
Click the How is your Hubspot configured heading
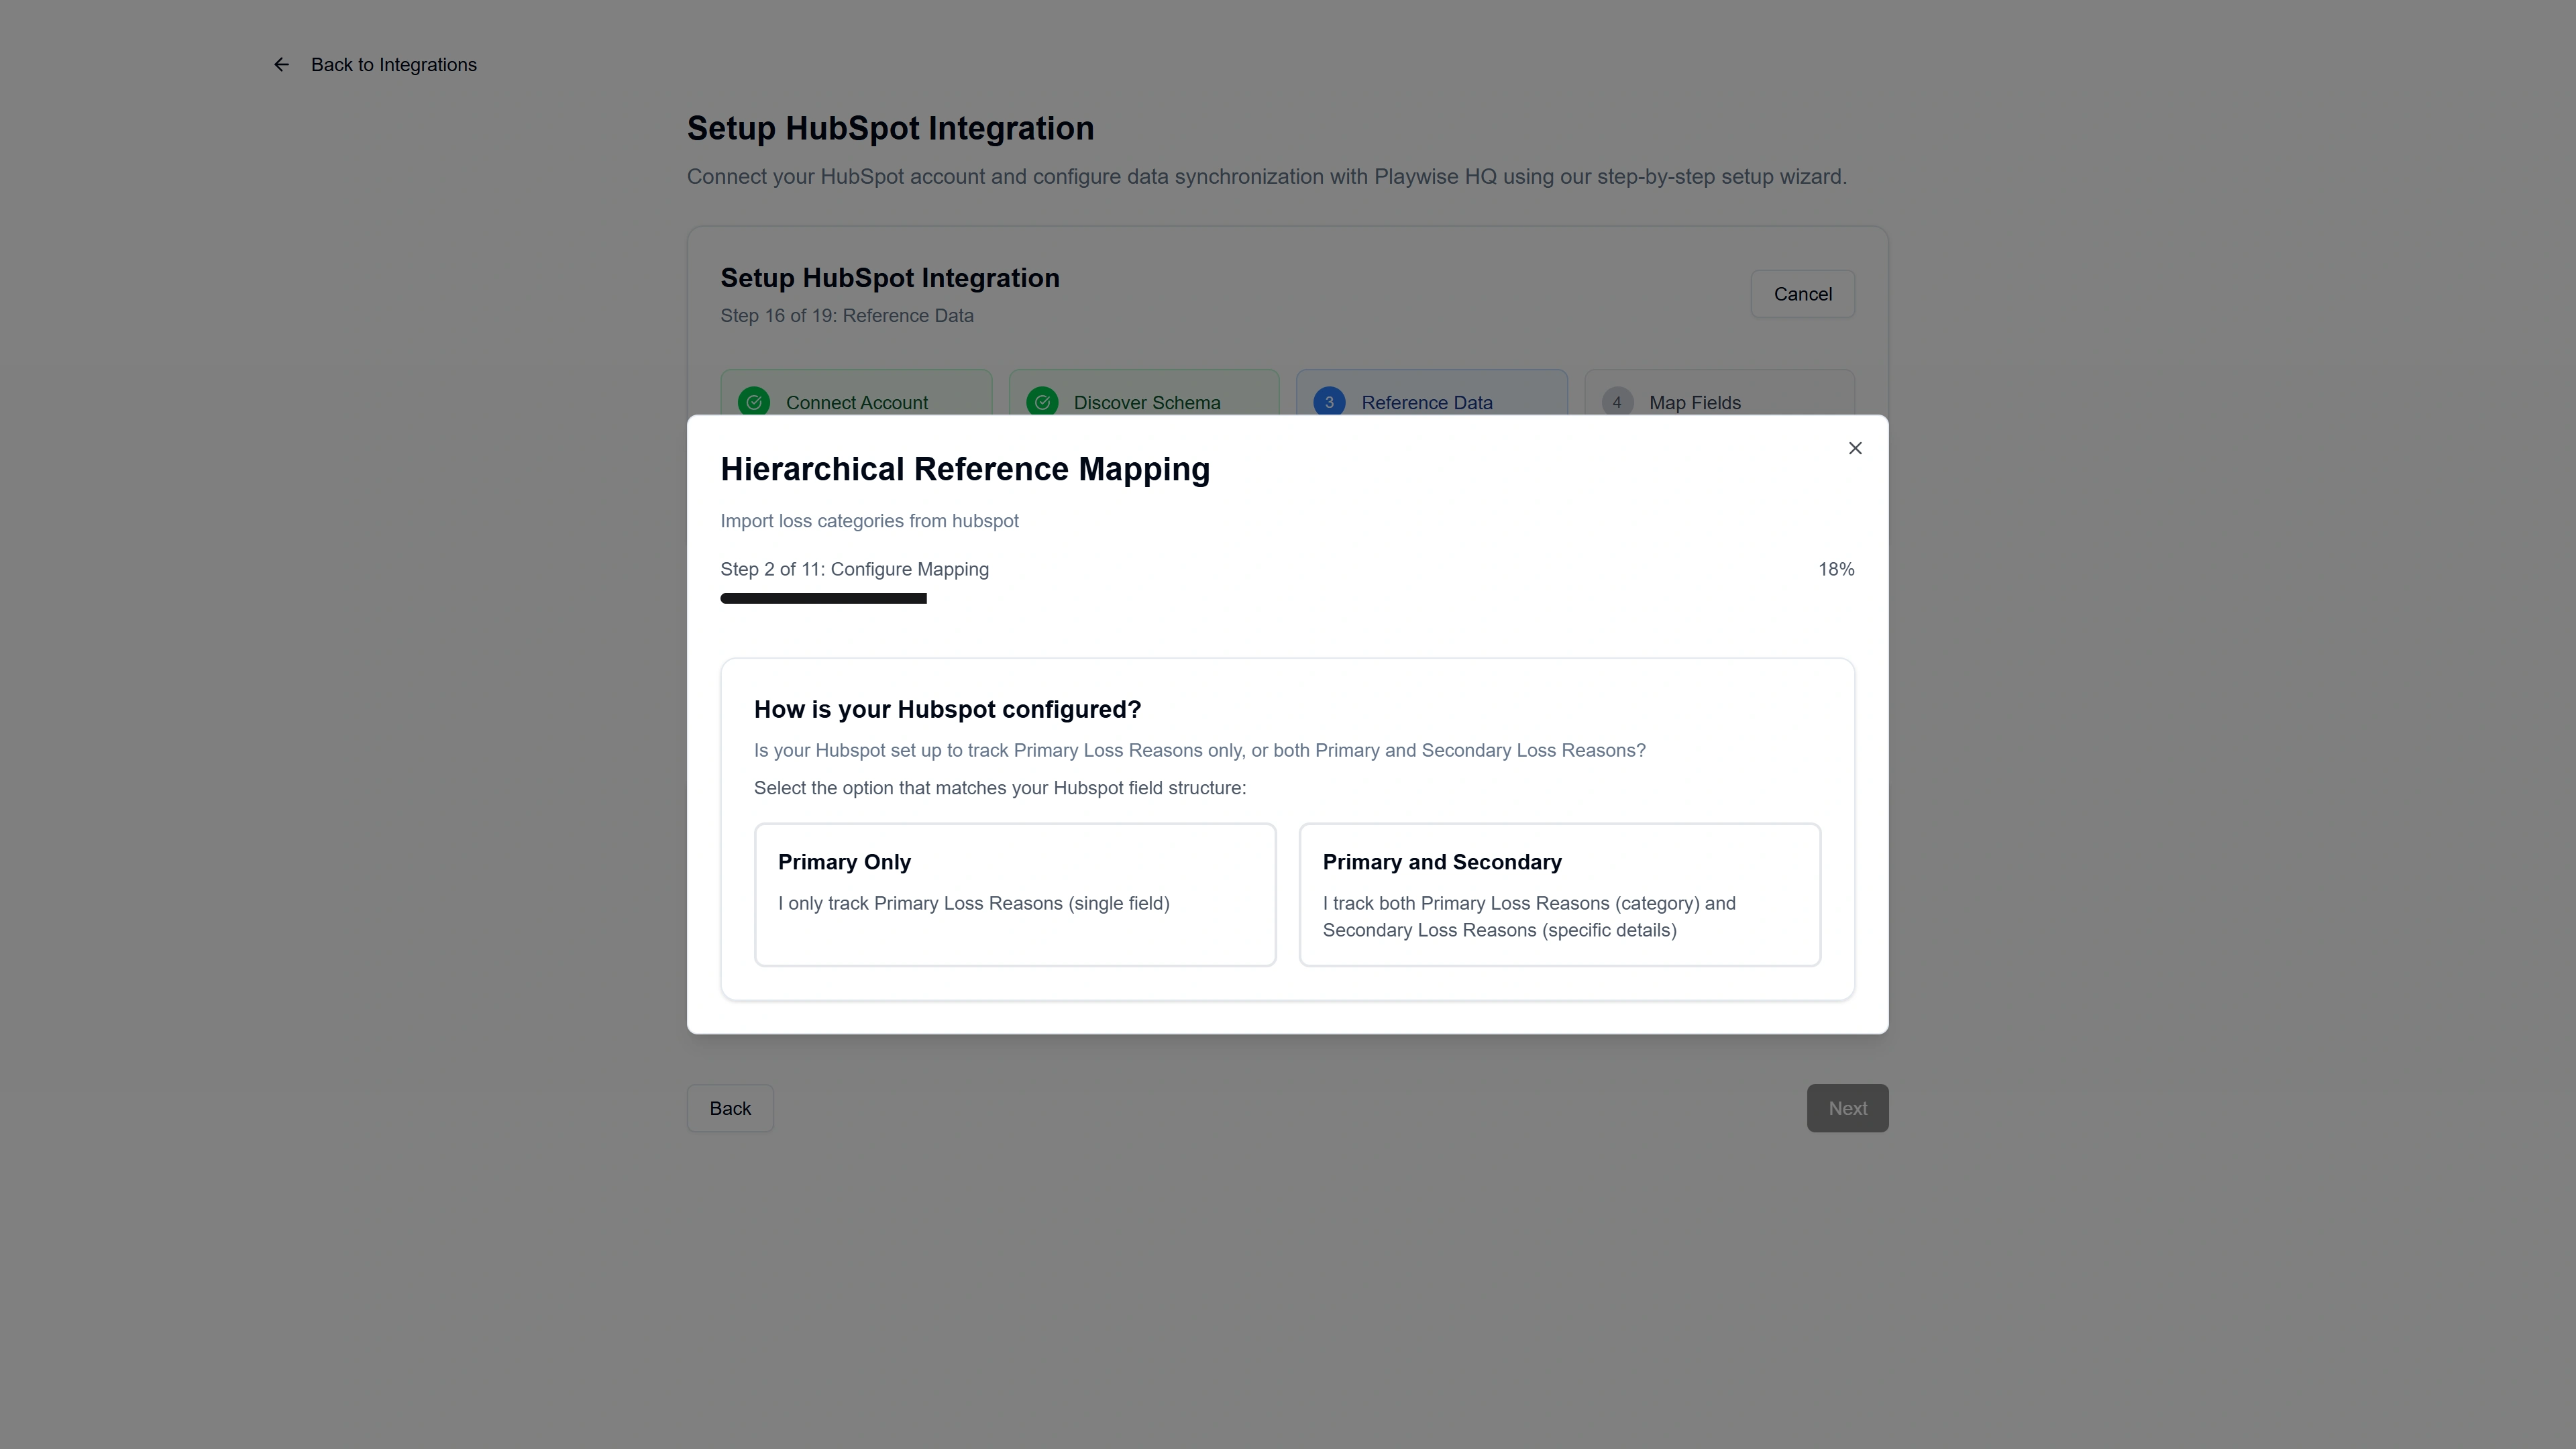(947, 709)
